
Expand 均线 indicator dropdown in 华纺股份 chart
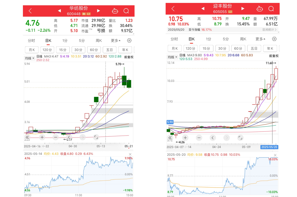click(x=30, y=58)
